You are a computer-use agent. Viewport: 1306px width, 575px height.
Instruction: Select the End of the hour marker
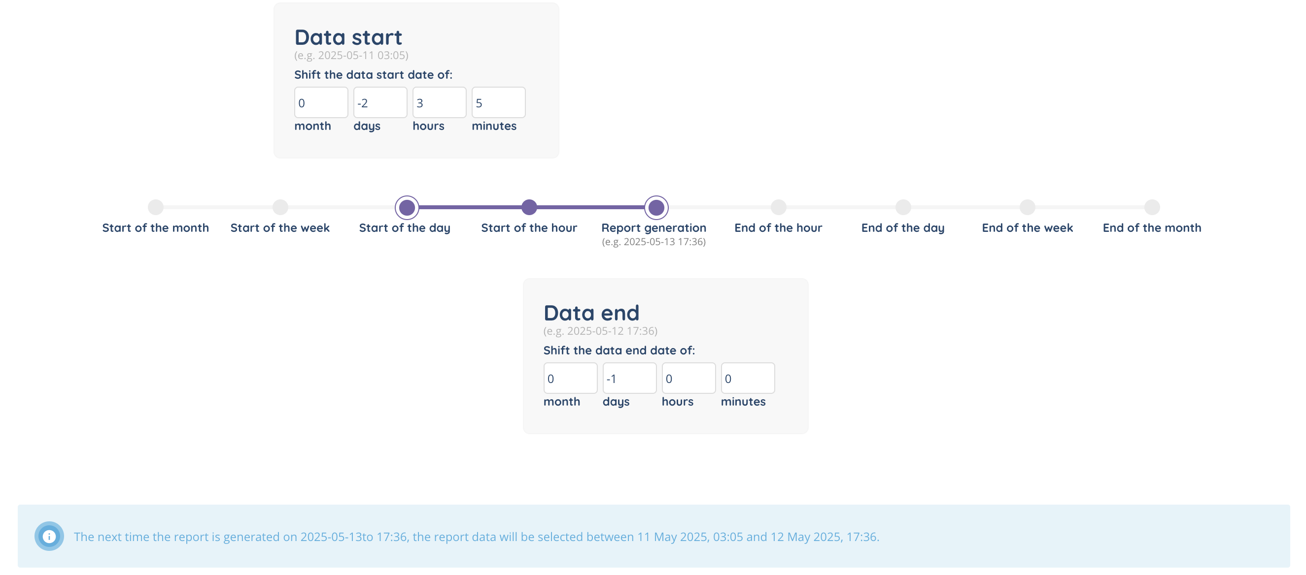point(778,207)
